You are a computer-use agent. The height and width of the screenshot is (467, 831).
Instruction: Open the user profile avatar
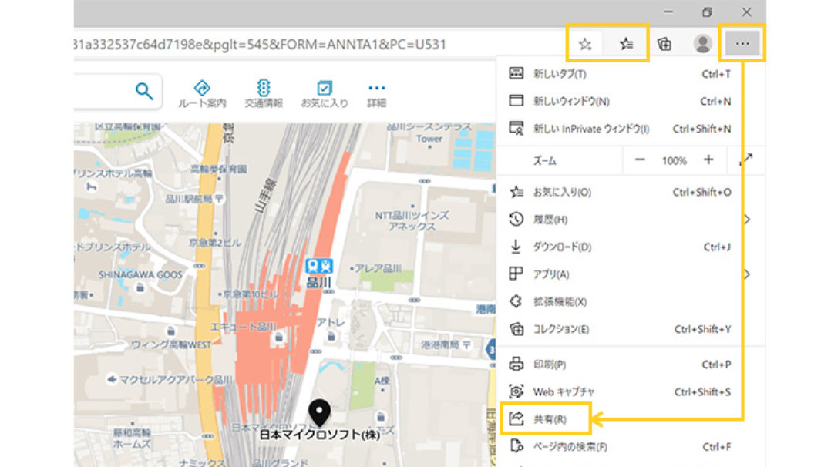click(x=703, y=44)
